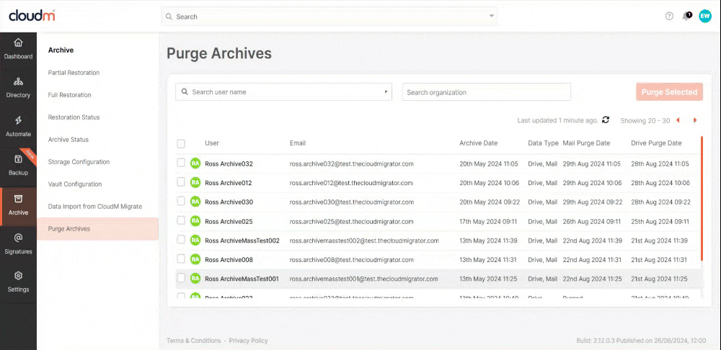Click RA avatar of Ross Archive012

click(195, 182)
